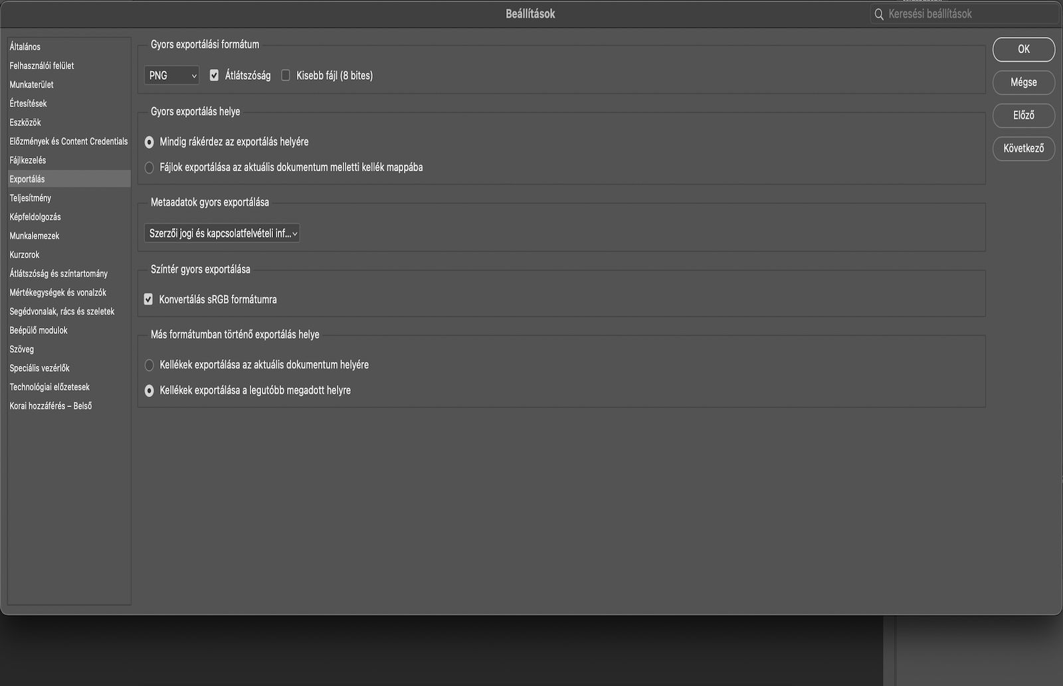Screen dimensions: 1063x686
Task: Toggle Konvertálás sRGB formátumra checkbox
Action: [x=148, y=300]
